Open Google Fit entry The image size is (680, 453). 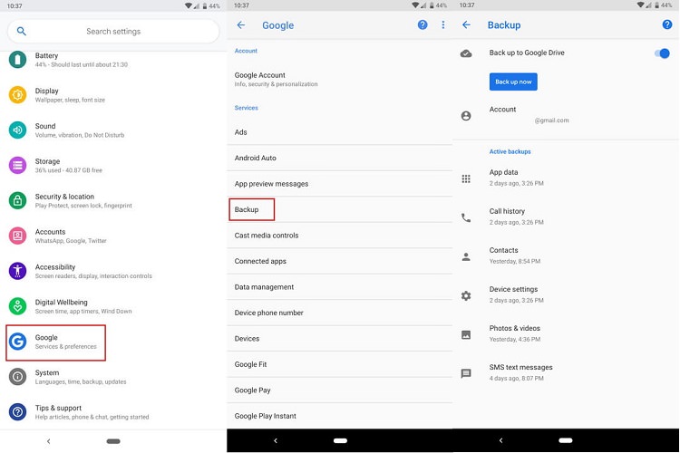pos(340,364)
